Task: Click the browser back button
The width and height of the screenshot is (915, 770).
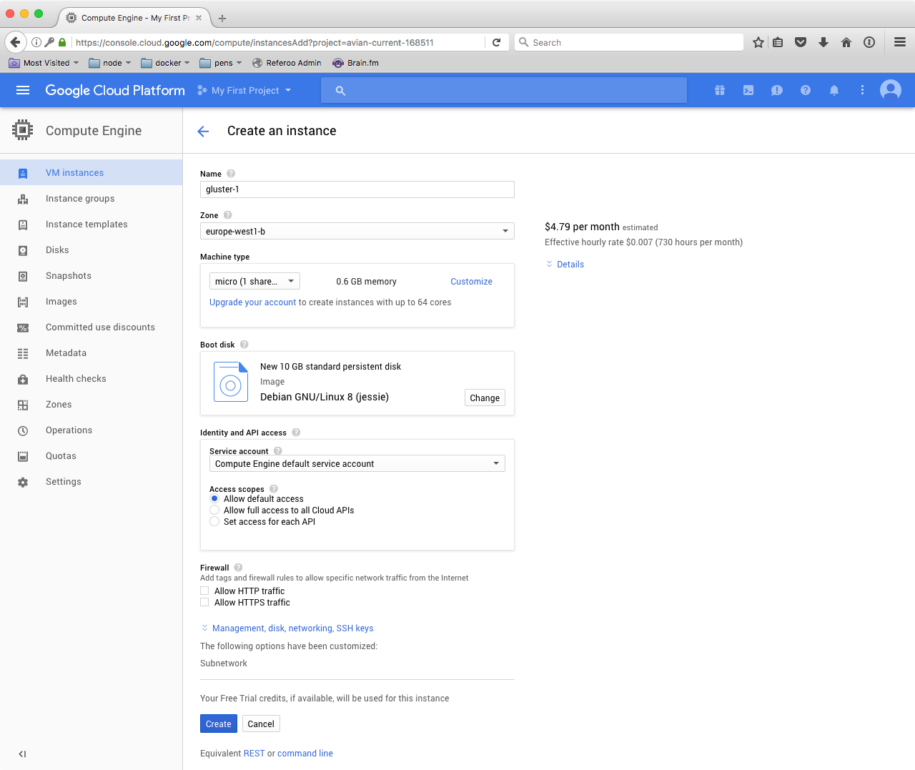Action: pos(16,42)
